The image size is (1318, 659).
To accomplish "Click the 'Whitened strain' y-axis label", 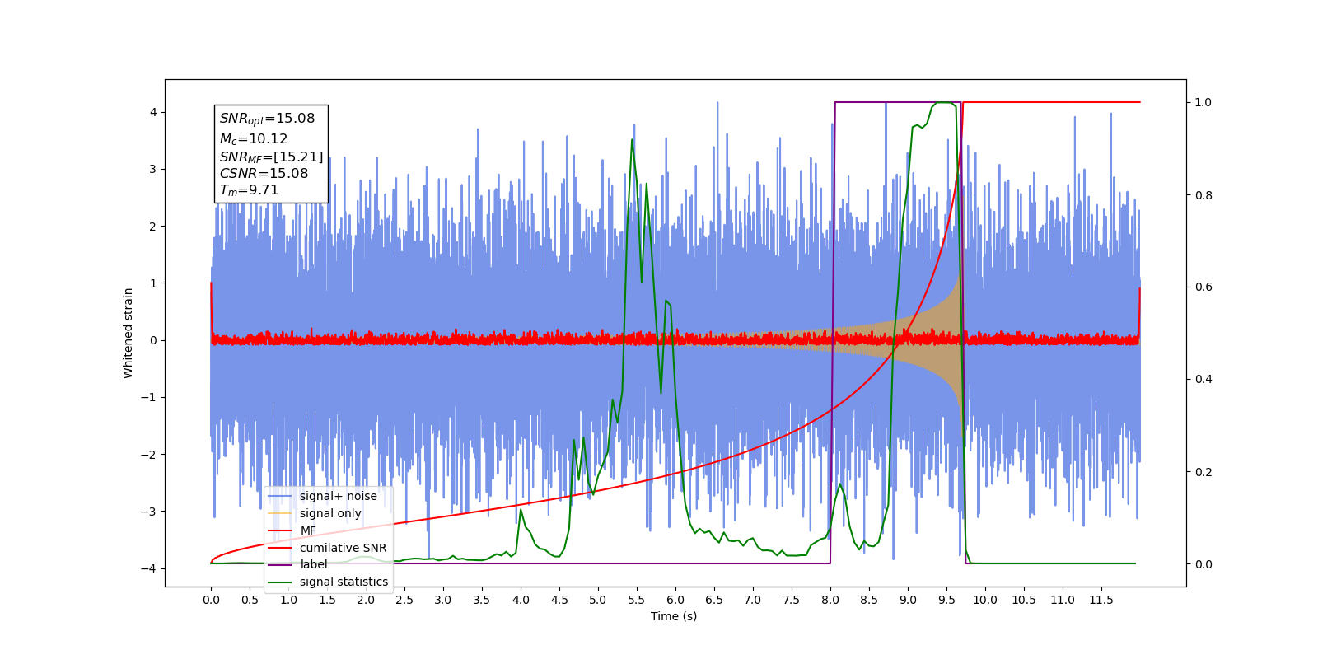I will (129, 333).
